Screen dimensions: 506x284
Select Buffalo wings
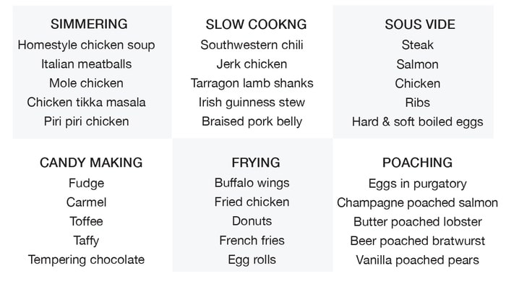tap(252, 183)
